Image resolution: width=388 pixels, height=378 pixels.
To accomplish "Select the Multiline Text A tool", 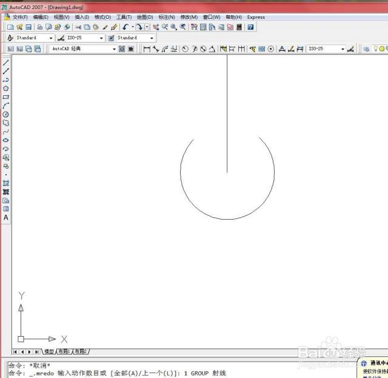I will pyautogui.click(x=6, y=217).
